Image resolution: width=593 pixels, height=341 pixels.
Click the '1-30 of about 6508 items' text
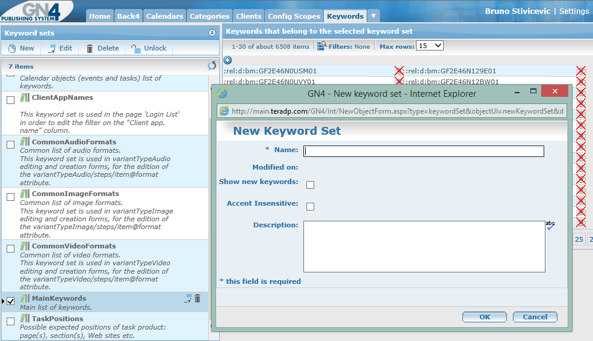click(x=270, y=46)
